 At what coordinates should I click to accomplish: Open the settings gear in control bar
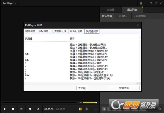pyautogui.click(x=87, y=109)
